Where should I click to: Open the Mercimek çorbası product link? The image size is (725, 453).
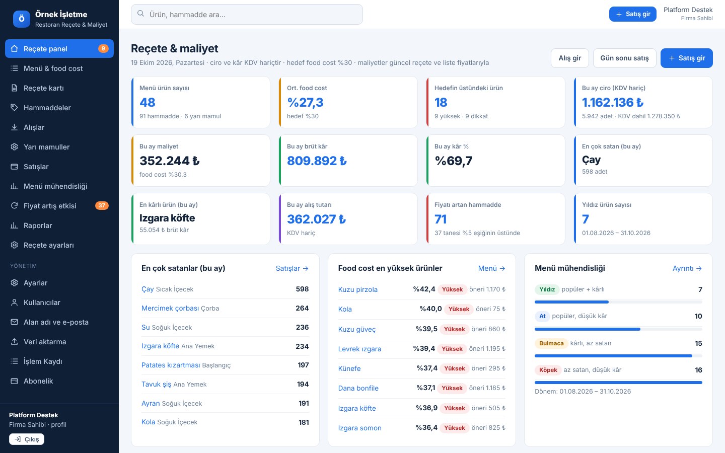tap(170, 308)
